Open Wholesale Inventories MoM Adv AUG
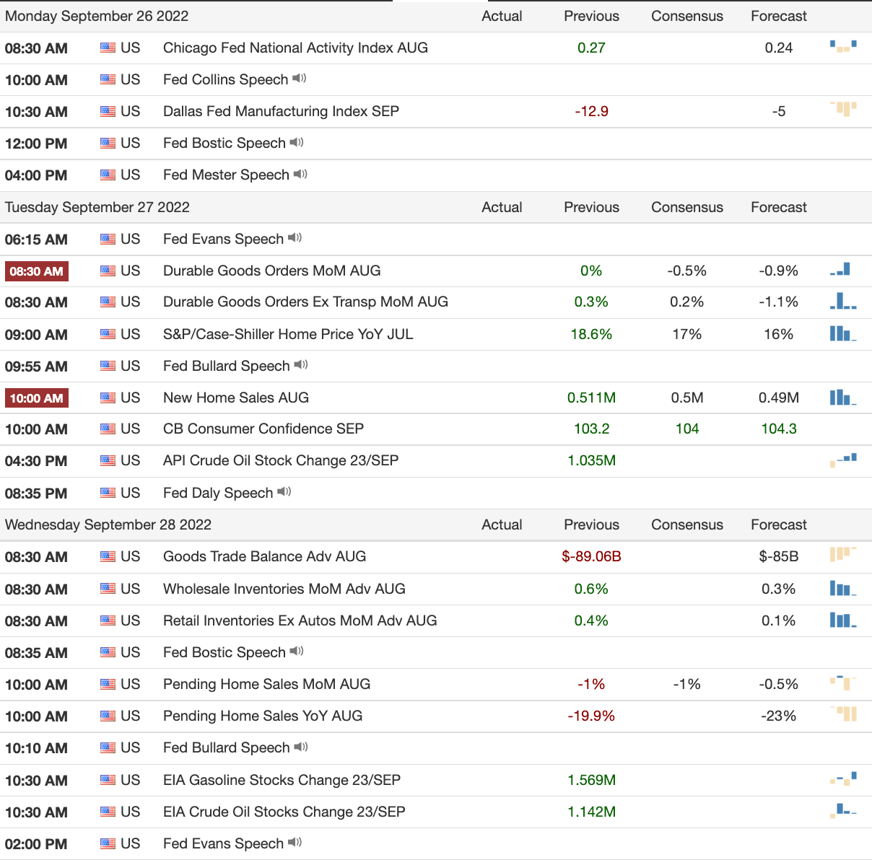This screenshot has height=860, width=872. click(x=284, y=589)
